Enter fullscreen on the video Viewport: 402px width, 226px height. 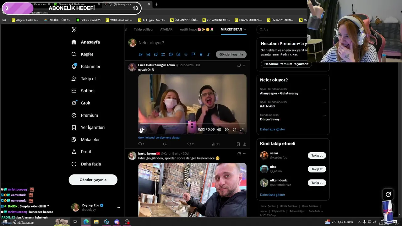[x=242, y=130]
